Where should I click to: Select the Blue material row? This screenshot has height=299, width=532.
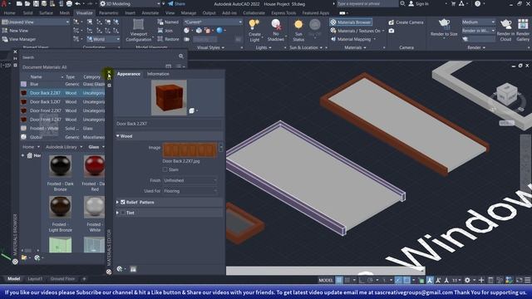tap(62, 84)
